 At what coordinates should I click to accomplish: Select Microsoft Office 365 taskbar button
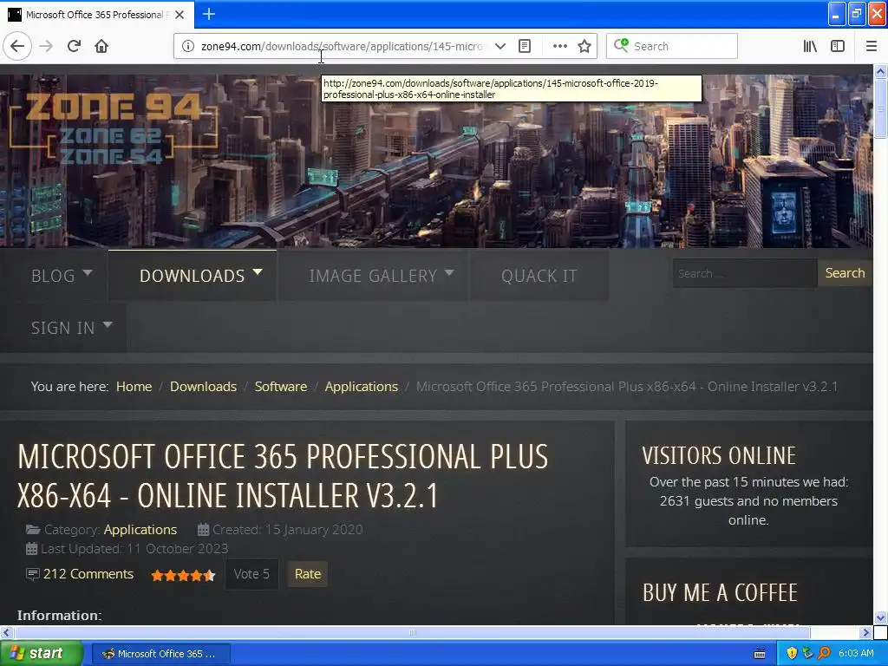[x=160, y=654]
